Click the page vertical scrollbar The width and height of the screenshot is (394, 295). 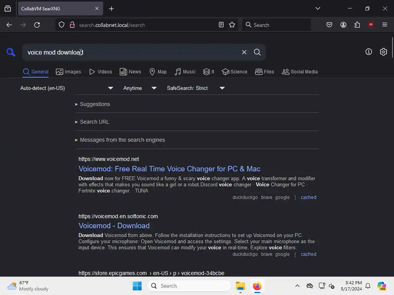coord(392,48)
